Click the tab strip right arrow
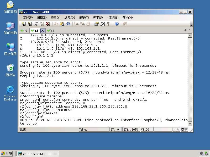Screen dimensions: 210x157 click(190, 30)
